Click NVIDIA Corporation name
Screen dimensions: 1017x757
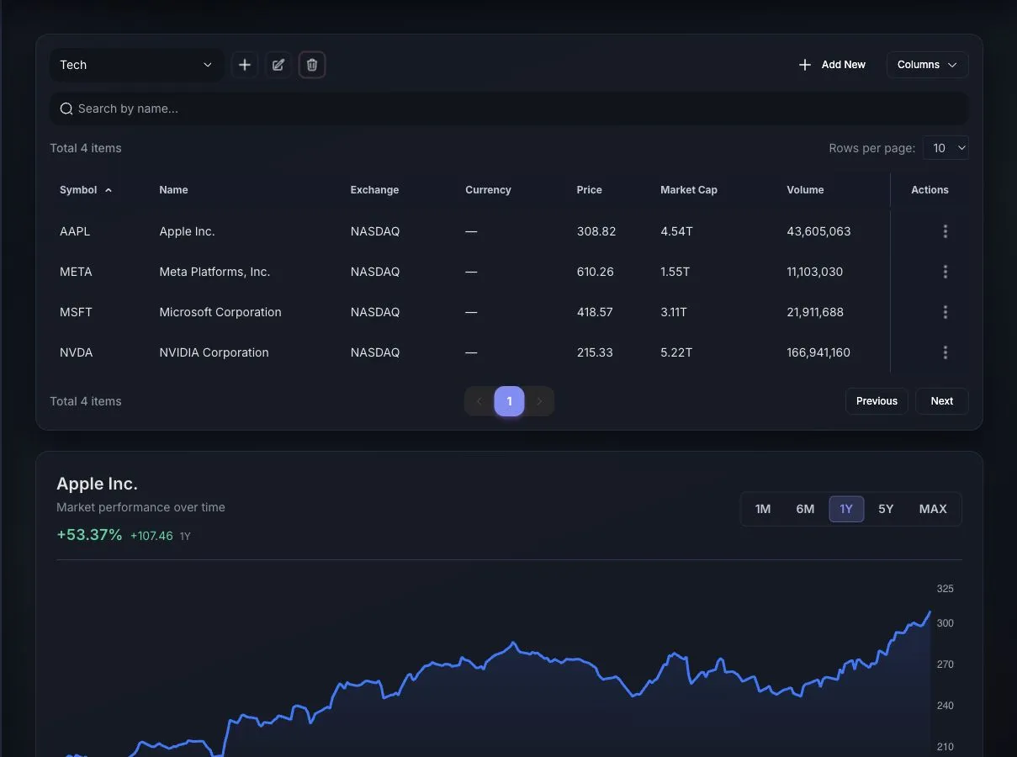coord(214,352)
